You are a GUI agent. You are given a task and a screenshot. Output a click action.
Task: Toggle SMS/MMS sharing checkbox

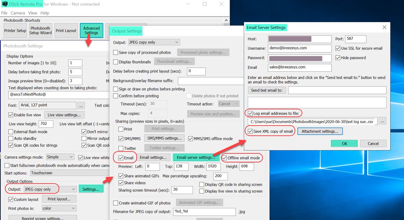pyautogui.click(x=121, y=139)
